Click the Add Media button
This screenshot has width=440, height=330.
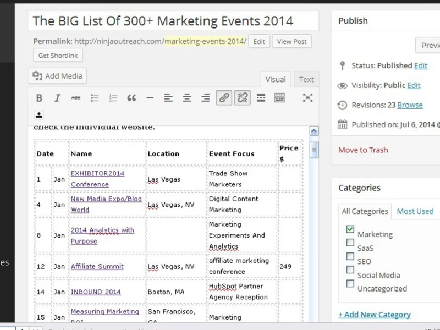pyautogui.click(x=57, y=76)
